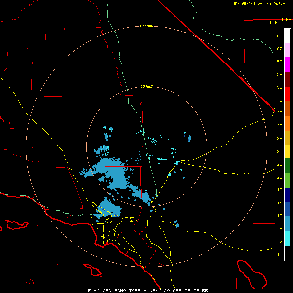Image resolution: width=293 pixels, height=293 pixels.
Task: Click the 26 value on the scale
Action: [x=280, y=164]
